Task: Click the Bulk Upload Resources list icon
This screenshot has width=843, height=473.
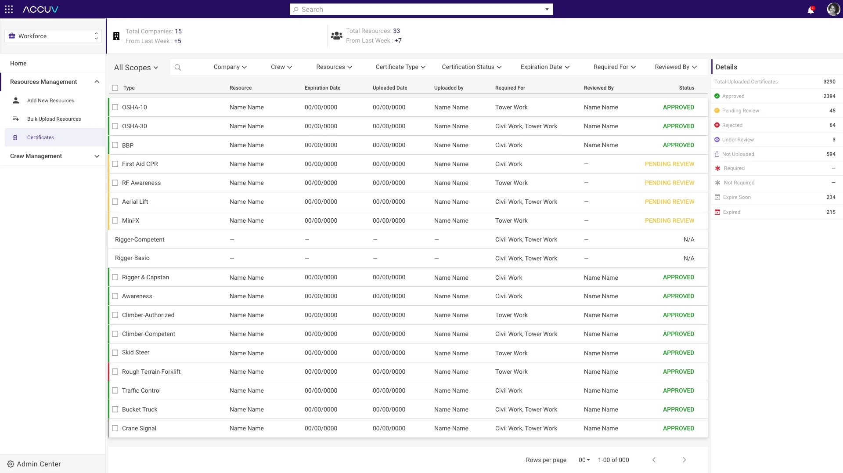Action: [16, 119]
